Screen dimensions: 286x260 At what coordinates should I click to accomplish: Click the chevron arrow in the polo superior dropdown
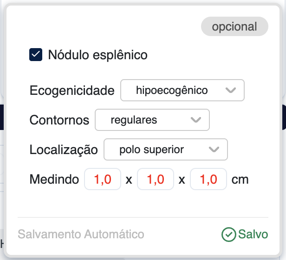[214, 149]
